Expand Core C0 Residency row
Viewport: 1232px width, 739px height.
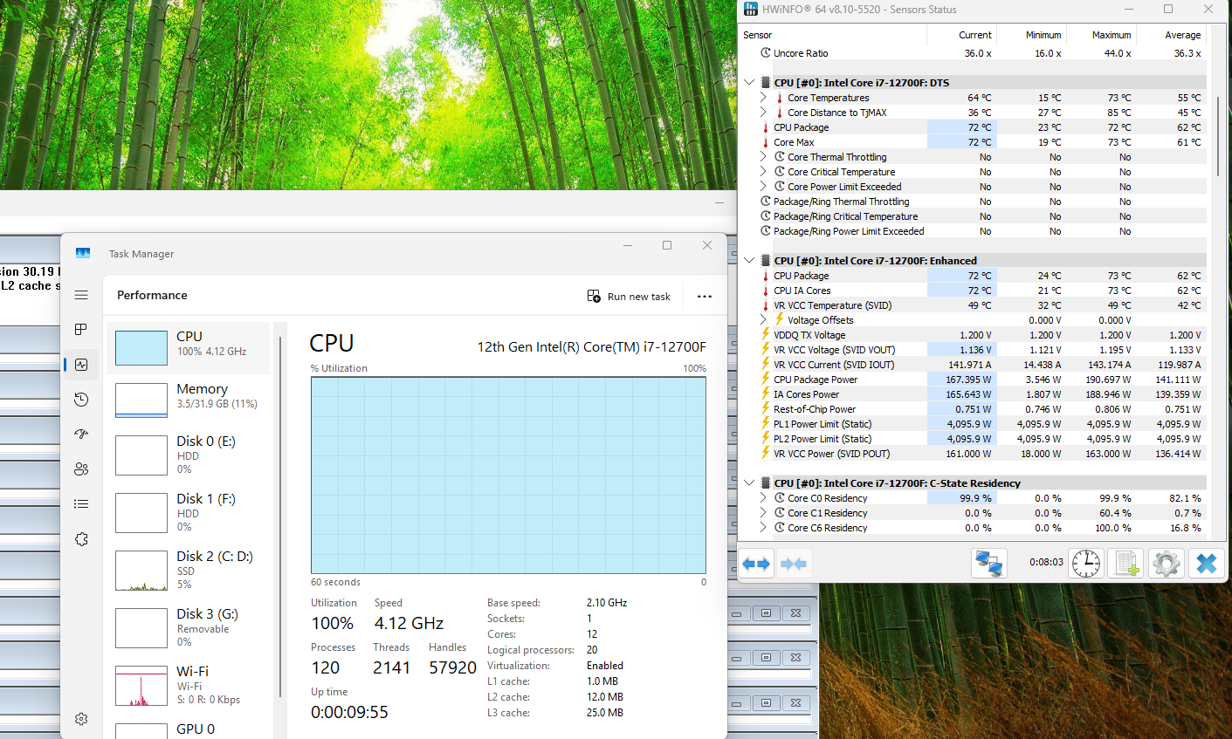pyautogui.click(x=763, y=498)
